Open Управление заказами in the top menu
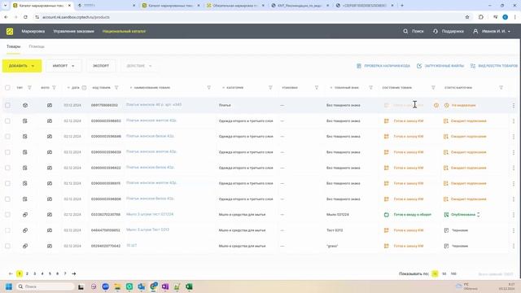The height and width of the screenshot is (293, 521). click(x=73, y=31)
